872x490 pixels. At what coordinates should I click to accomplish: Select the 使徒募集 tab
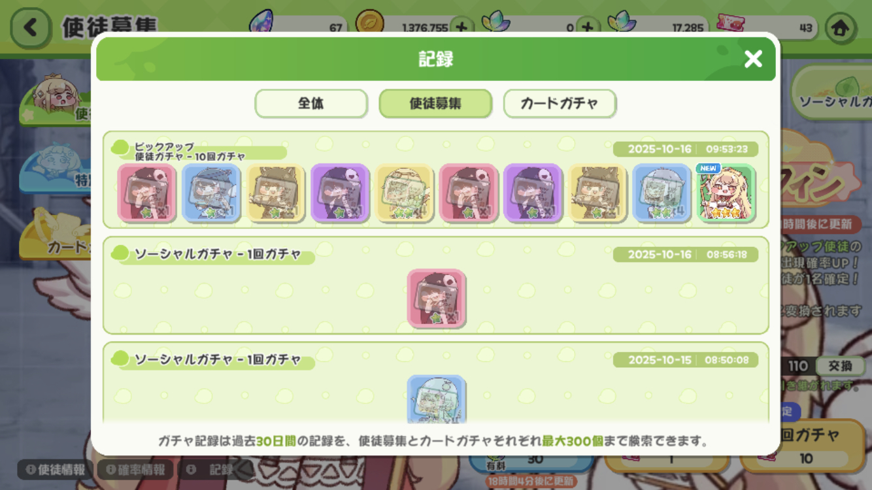pos(435,103)
